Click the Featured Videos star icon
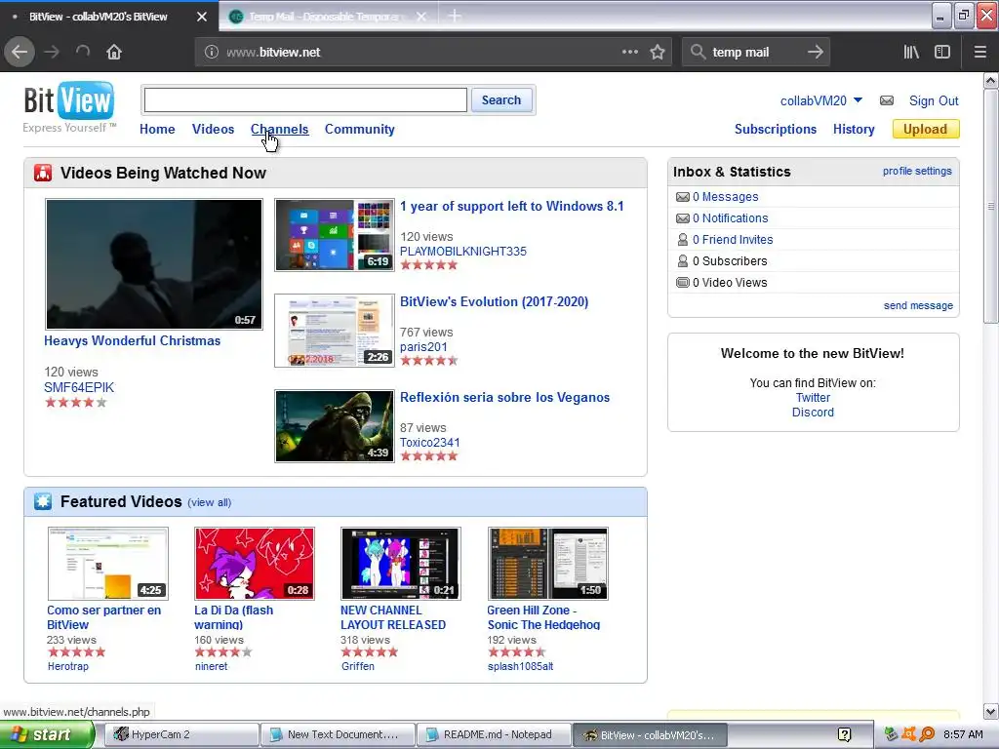999x749 pixels. click(43, 501)
